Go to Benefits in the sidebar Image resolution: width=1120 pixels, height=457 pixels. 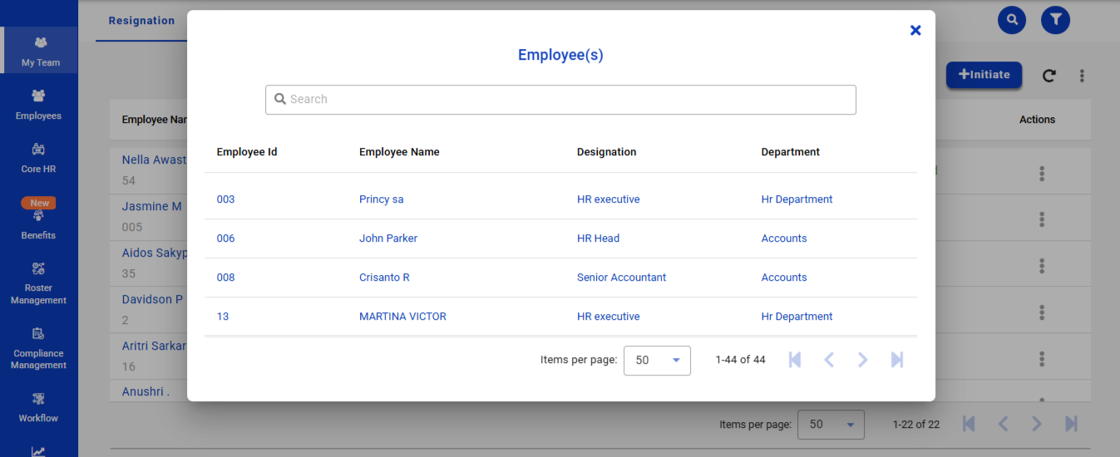pos(39,224)
